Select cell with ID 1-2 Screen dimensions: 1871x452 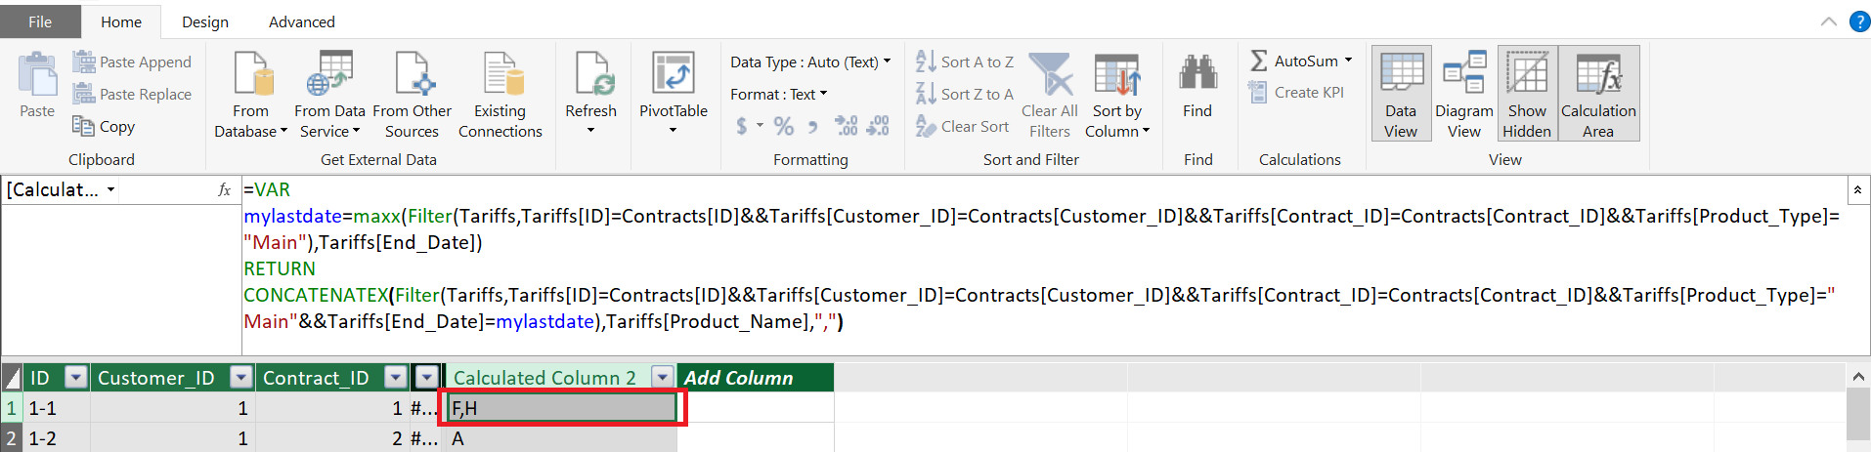[58, 438]
